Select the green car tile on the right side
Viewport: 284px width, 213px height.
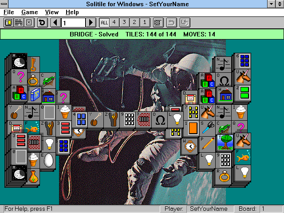(224, 127)
